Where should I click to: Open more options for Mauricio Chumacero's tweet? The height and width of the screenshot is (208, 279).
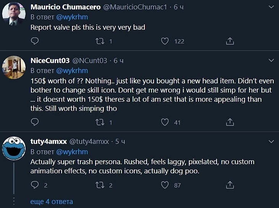coord(271,7)
